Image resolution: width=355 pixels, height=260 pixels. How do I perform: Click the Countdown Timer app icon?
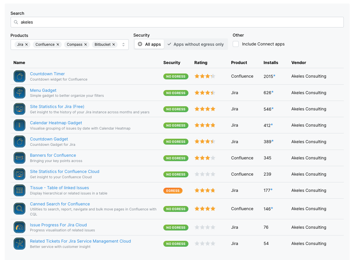coord(19,76)
